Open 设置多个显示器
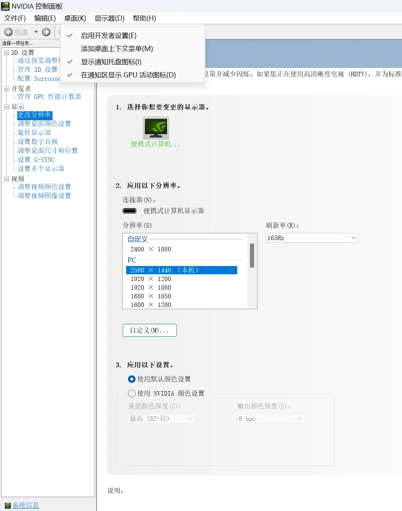 pos(41,169)
